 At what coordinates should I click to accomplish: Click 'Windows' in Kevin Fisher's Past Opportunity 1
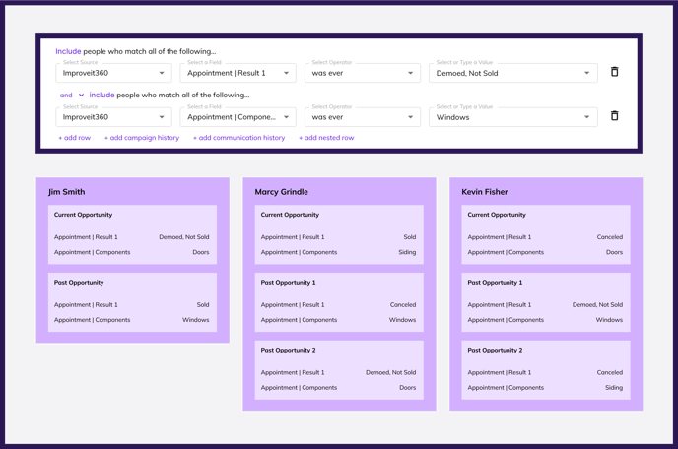(x=609, y=320)
